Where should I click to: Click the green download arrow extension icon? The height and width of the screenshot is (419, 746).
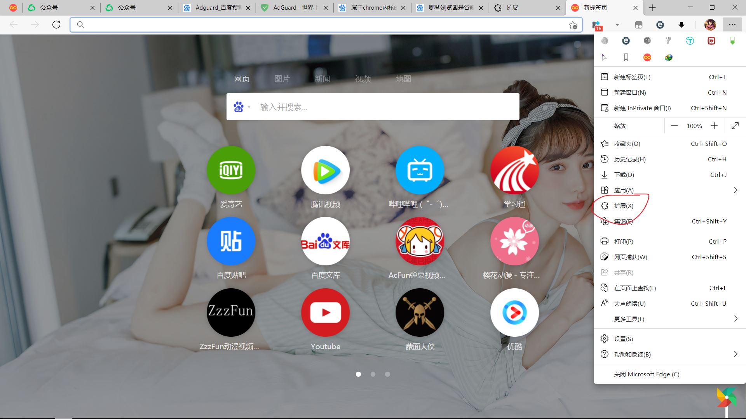pyautogui.click(x=732, y=41)
